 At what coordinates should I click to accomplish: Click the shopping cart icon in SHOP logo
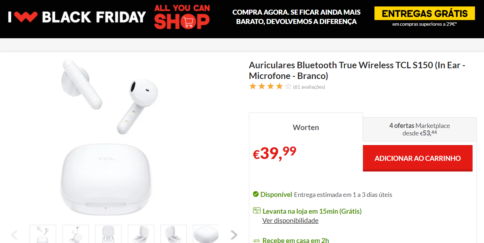tap(188, 23)
